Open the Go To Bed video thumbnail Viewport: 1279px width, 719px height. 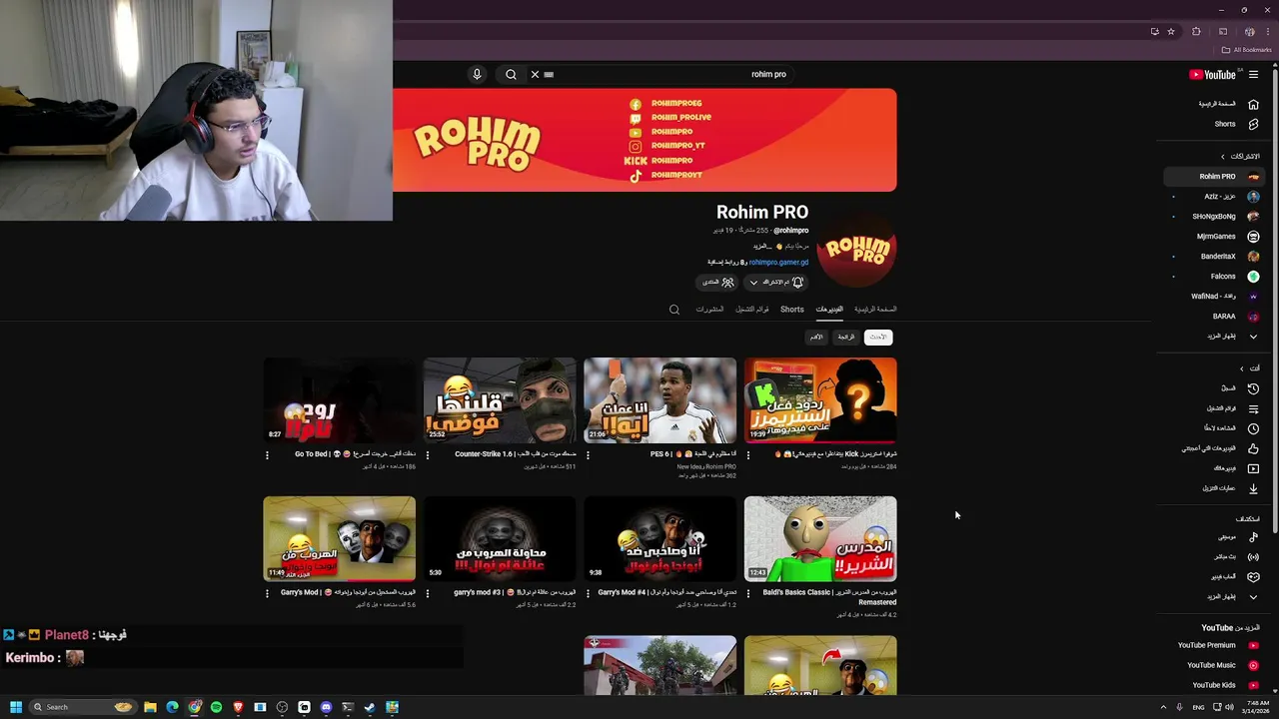340,400
